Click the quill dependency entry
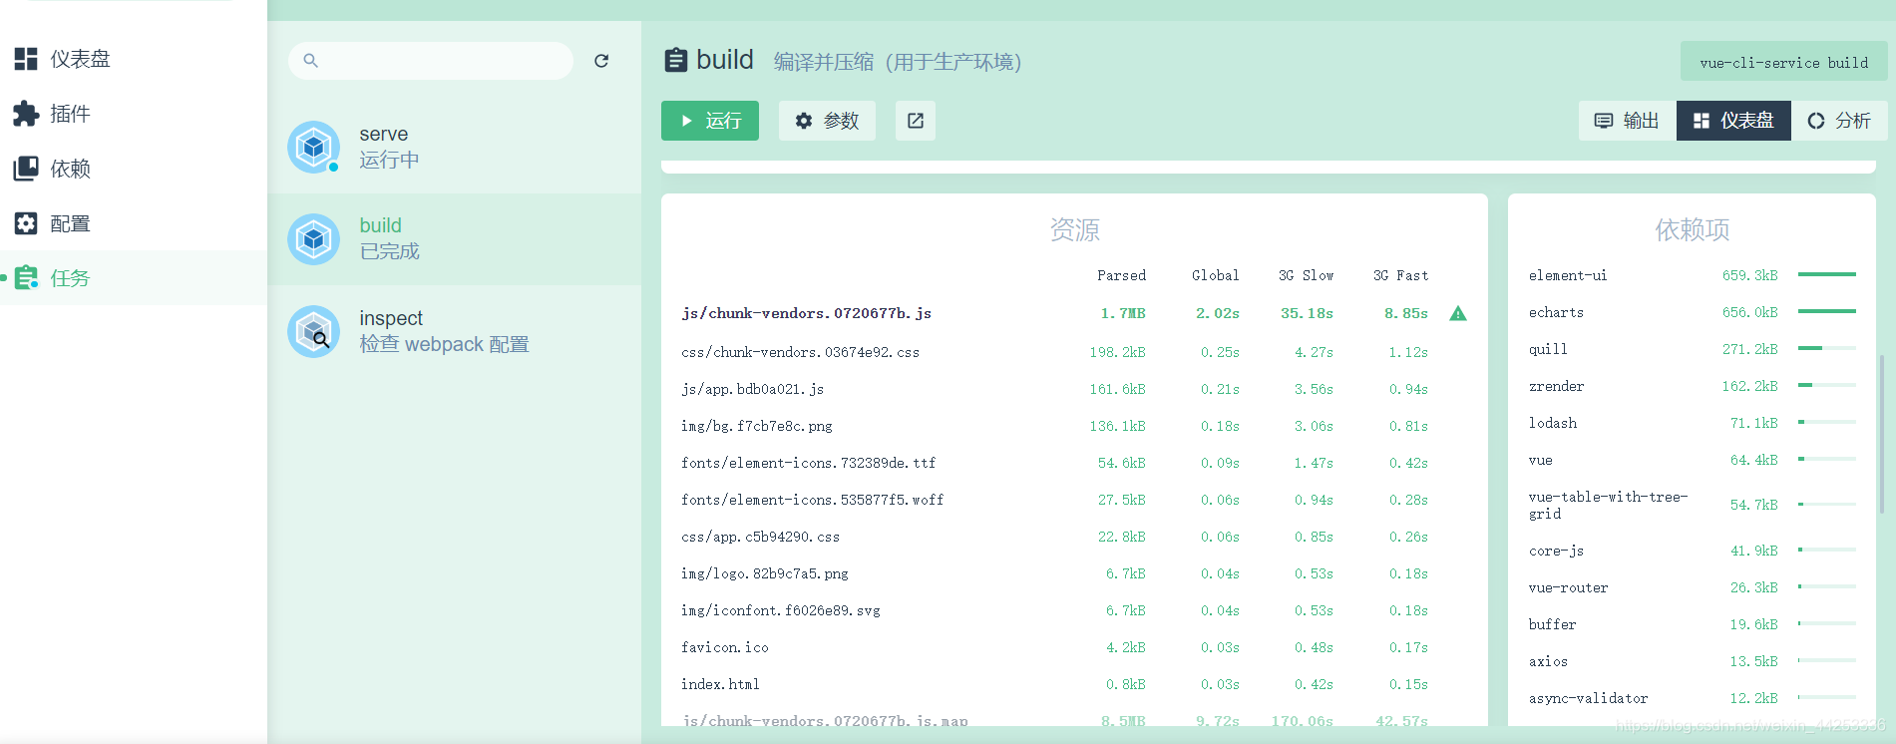Screen dimensions: 1896x744 click(1692, 349)
